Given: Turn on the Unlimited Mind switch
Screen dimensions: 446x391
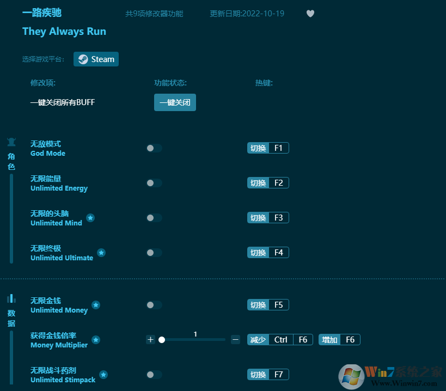Looking at the screenshot, I should (x=154, y=218).
